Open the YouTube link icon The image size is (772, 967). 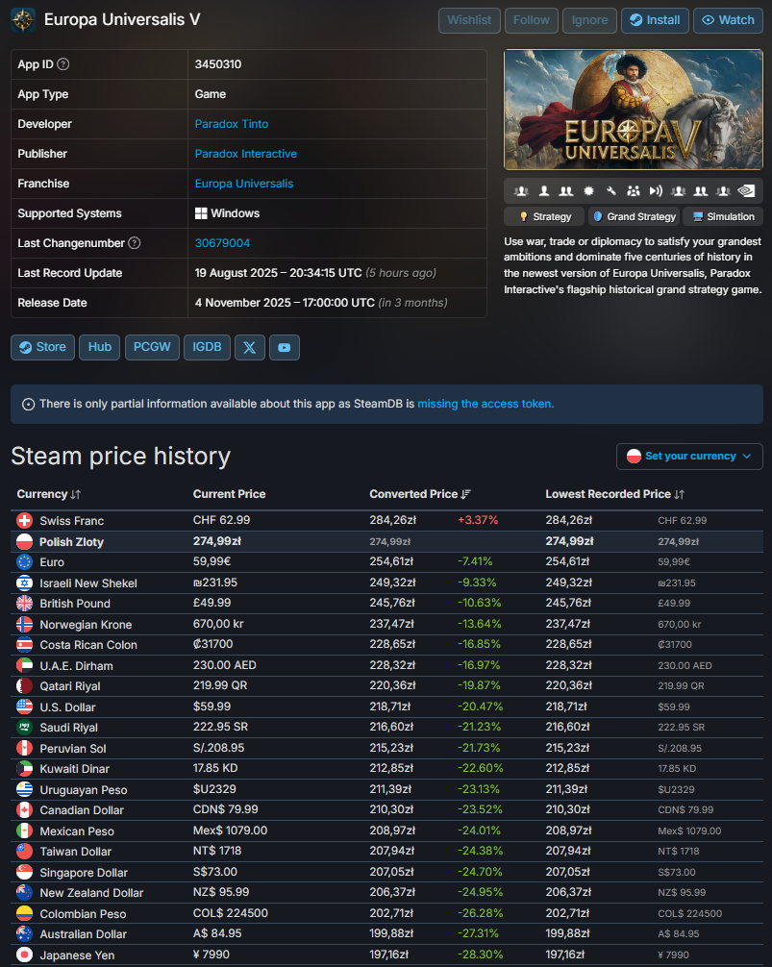tap(285, 347)
